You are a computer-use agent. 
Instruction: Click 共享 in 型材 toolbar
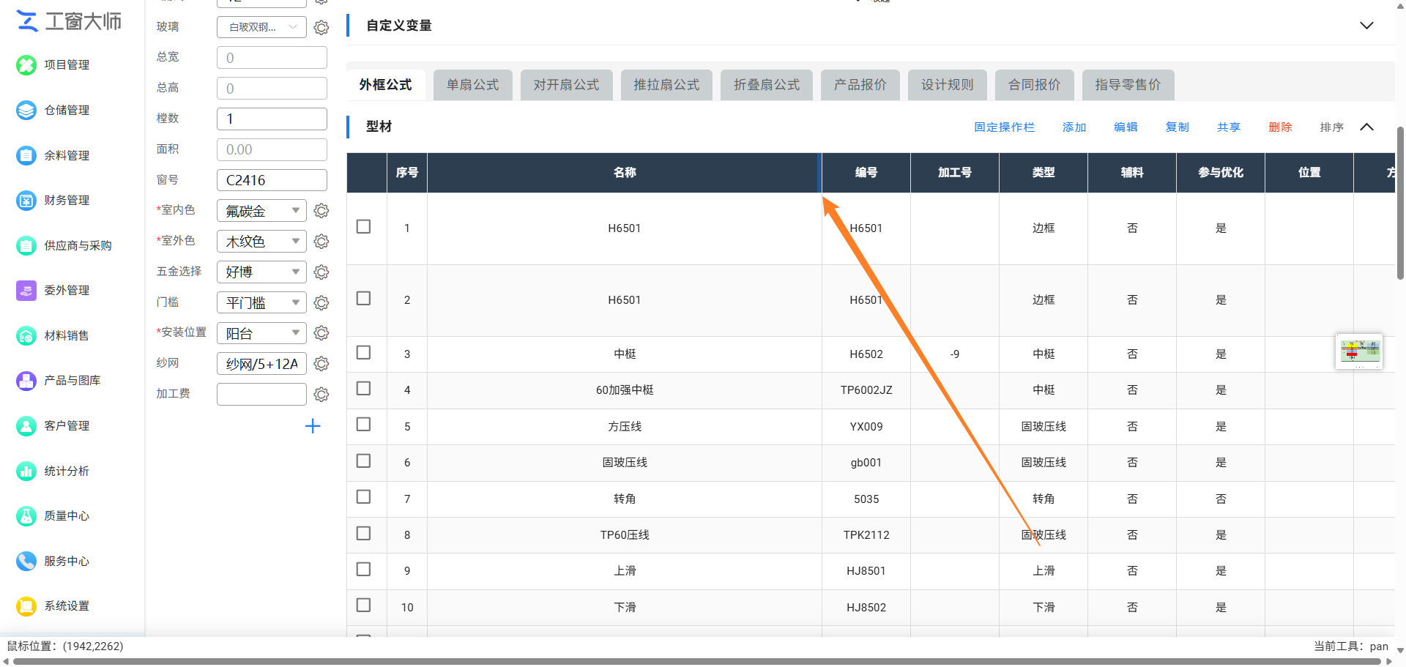[x=1229, y=127]
